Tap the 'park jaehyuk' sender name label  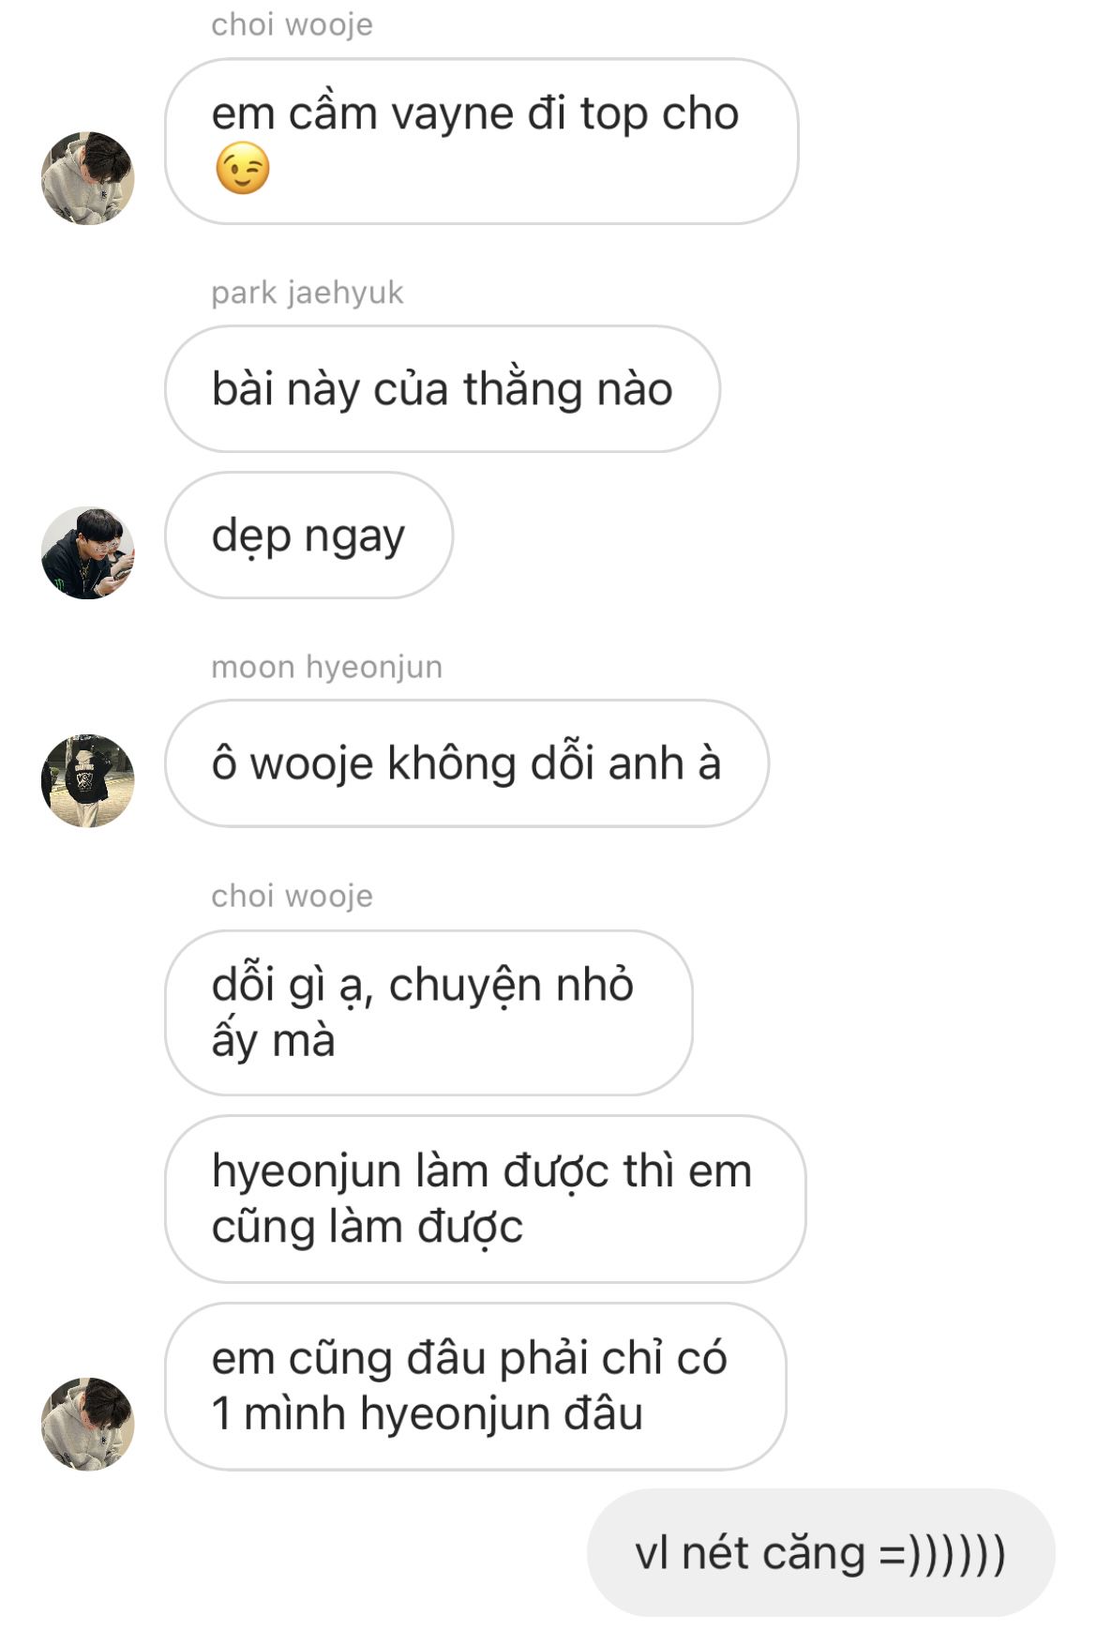[x=307, y=293]
